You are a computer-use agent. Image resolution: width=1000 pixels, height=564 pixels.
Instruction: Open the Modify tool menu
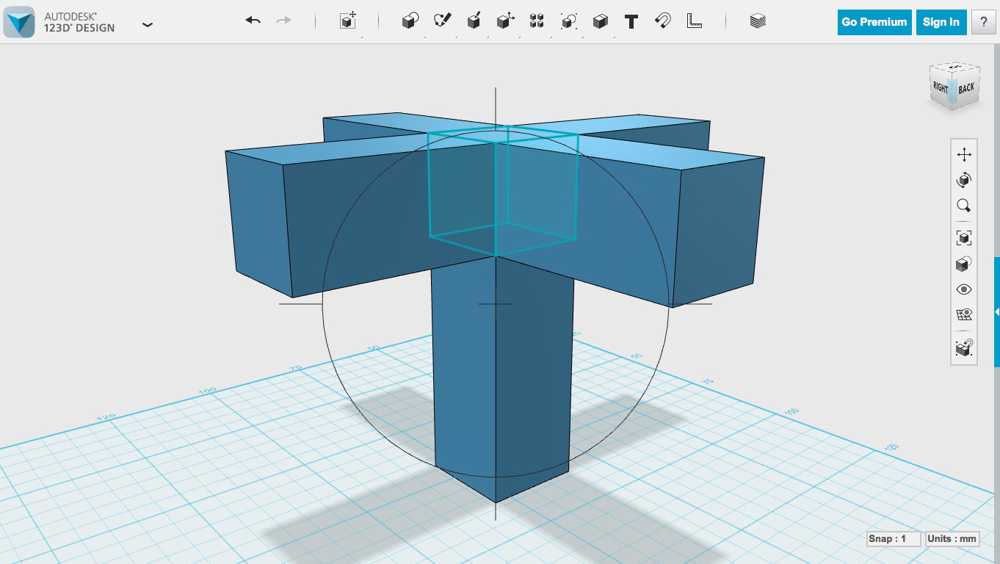point(505,21)
